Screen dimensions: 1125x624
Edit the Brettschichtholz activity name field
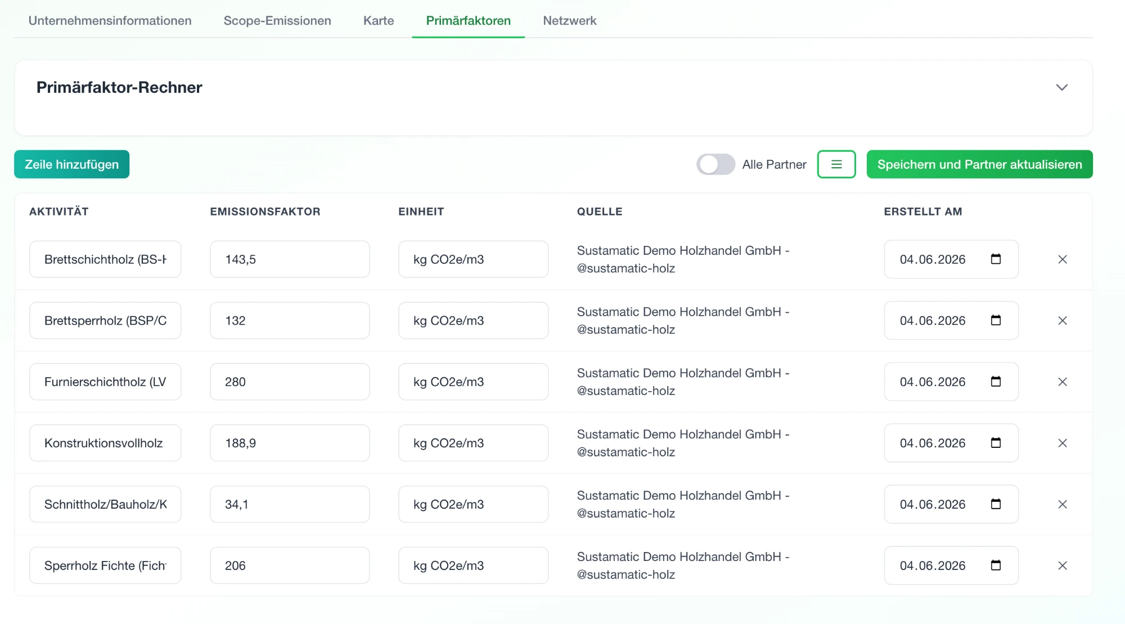pyautogui.click(x=105, y=259)
